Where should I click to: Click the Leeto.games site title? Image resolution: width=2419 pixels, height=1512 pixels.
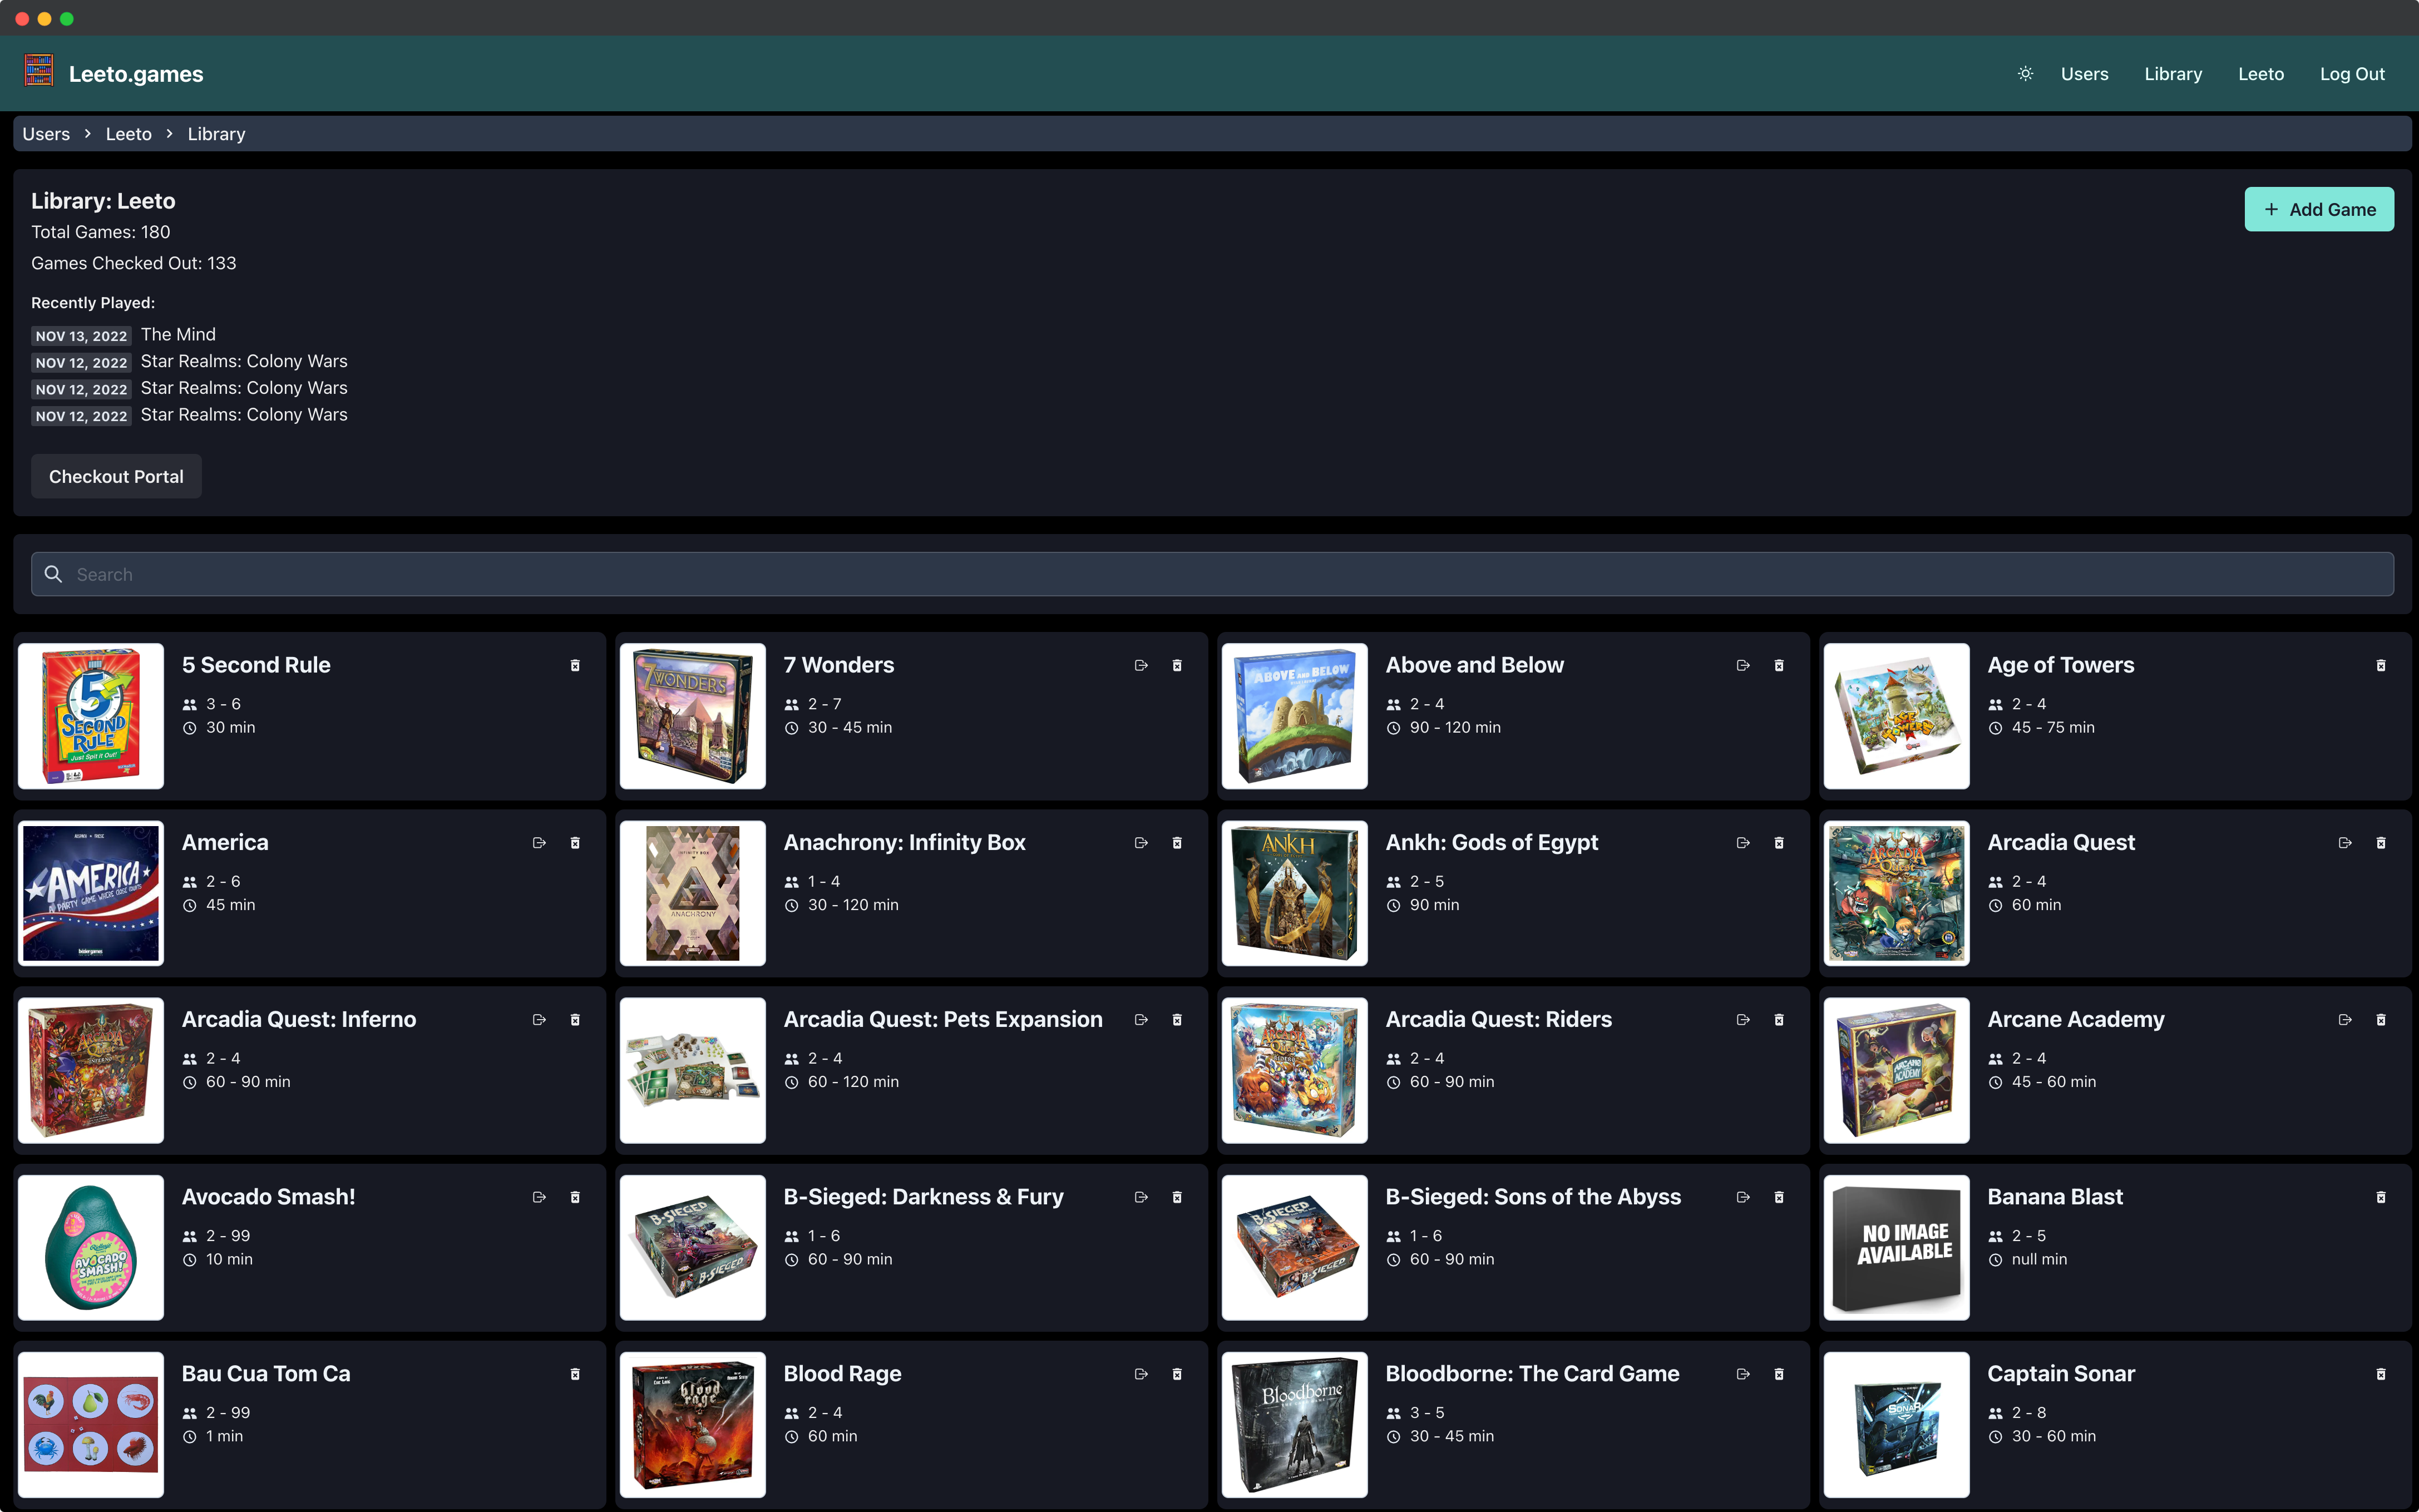click(x=136, y=74)
